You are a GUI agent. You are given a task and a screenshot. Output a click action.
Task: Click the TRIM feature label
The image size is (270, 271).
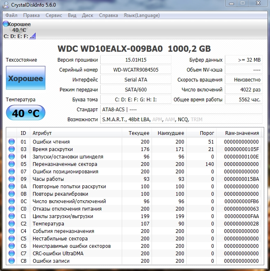pyautogui.click(x=196, y=120)
